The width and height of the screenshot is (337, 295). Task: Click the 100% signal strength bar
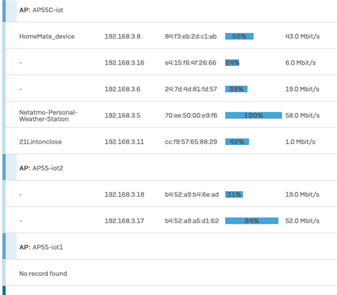click(x=254, y=116)
